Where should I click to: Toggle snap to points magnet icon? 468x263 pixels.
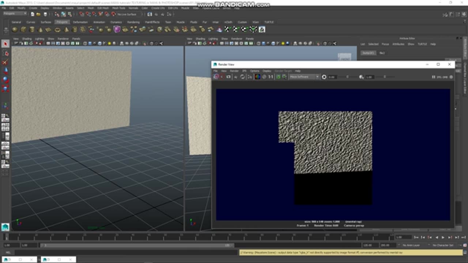94,14
